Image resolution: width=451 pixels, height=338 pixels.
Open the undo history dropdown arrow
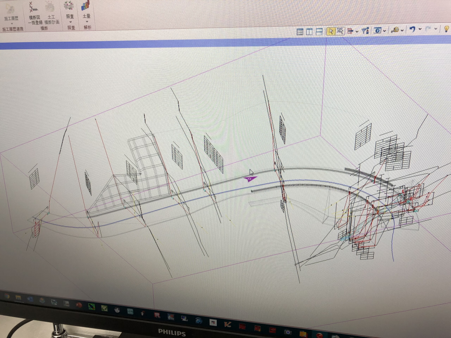(420, 29)
